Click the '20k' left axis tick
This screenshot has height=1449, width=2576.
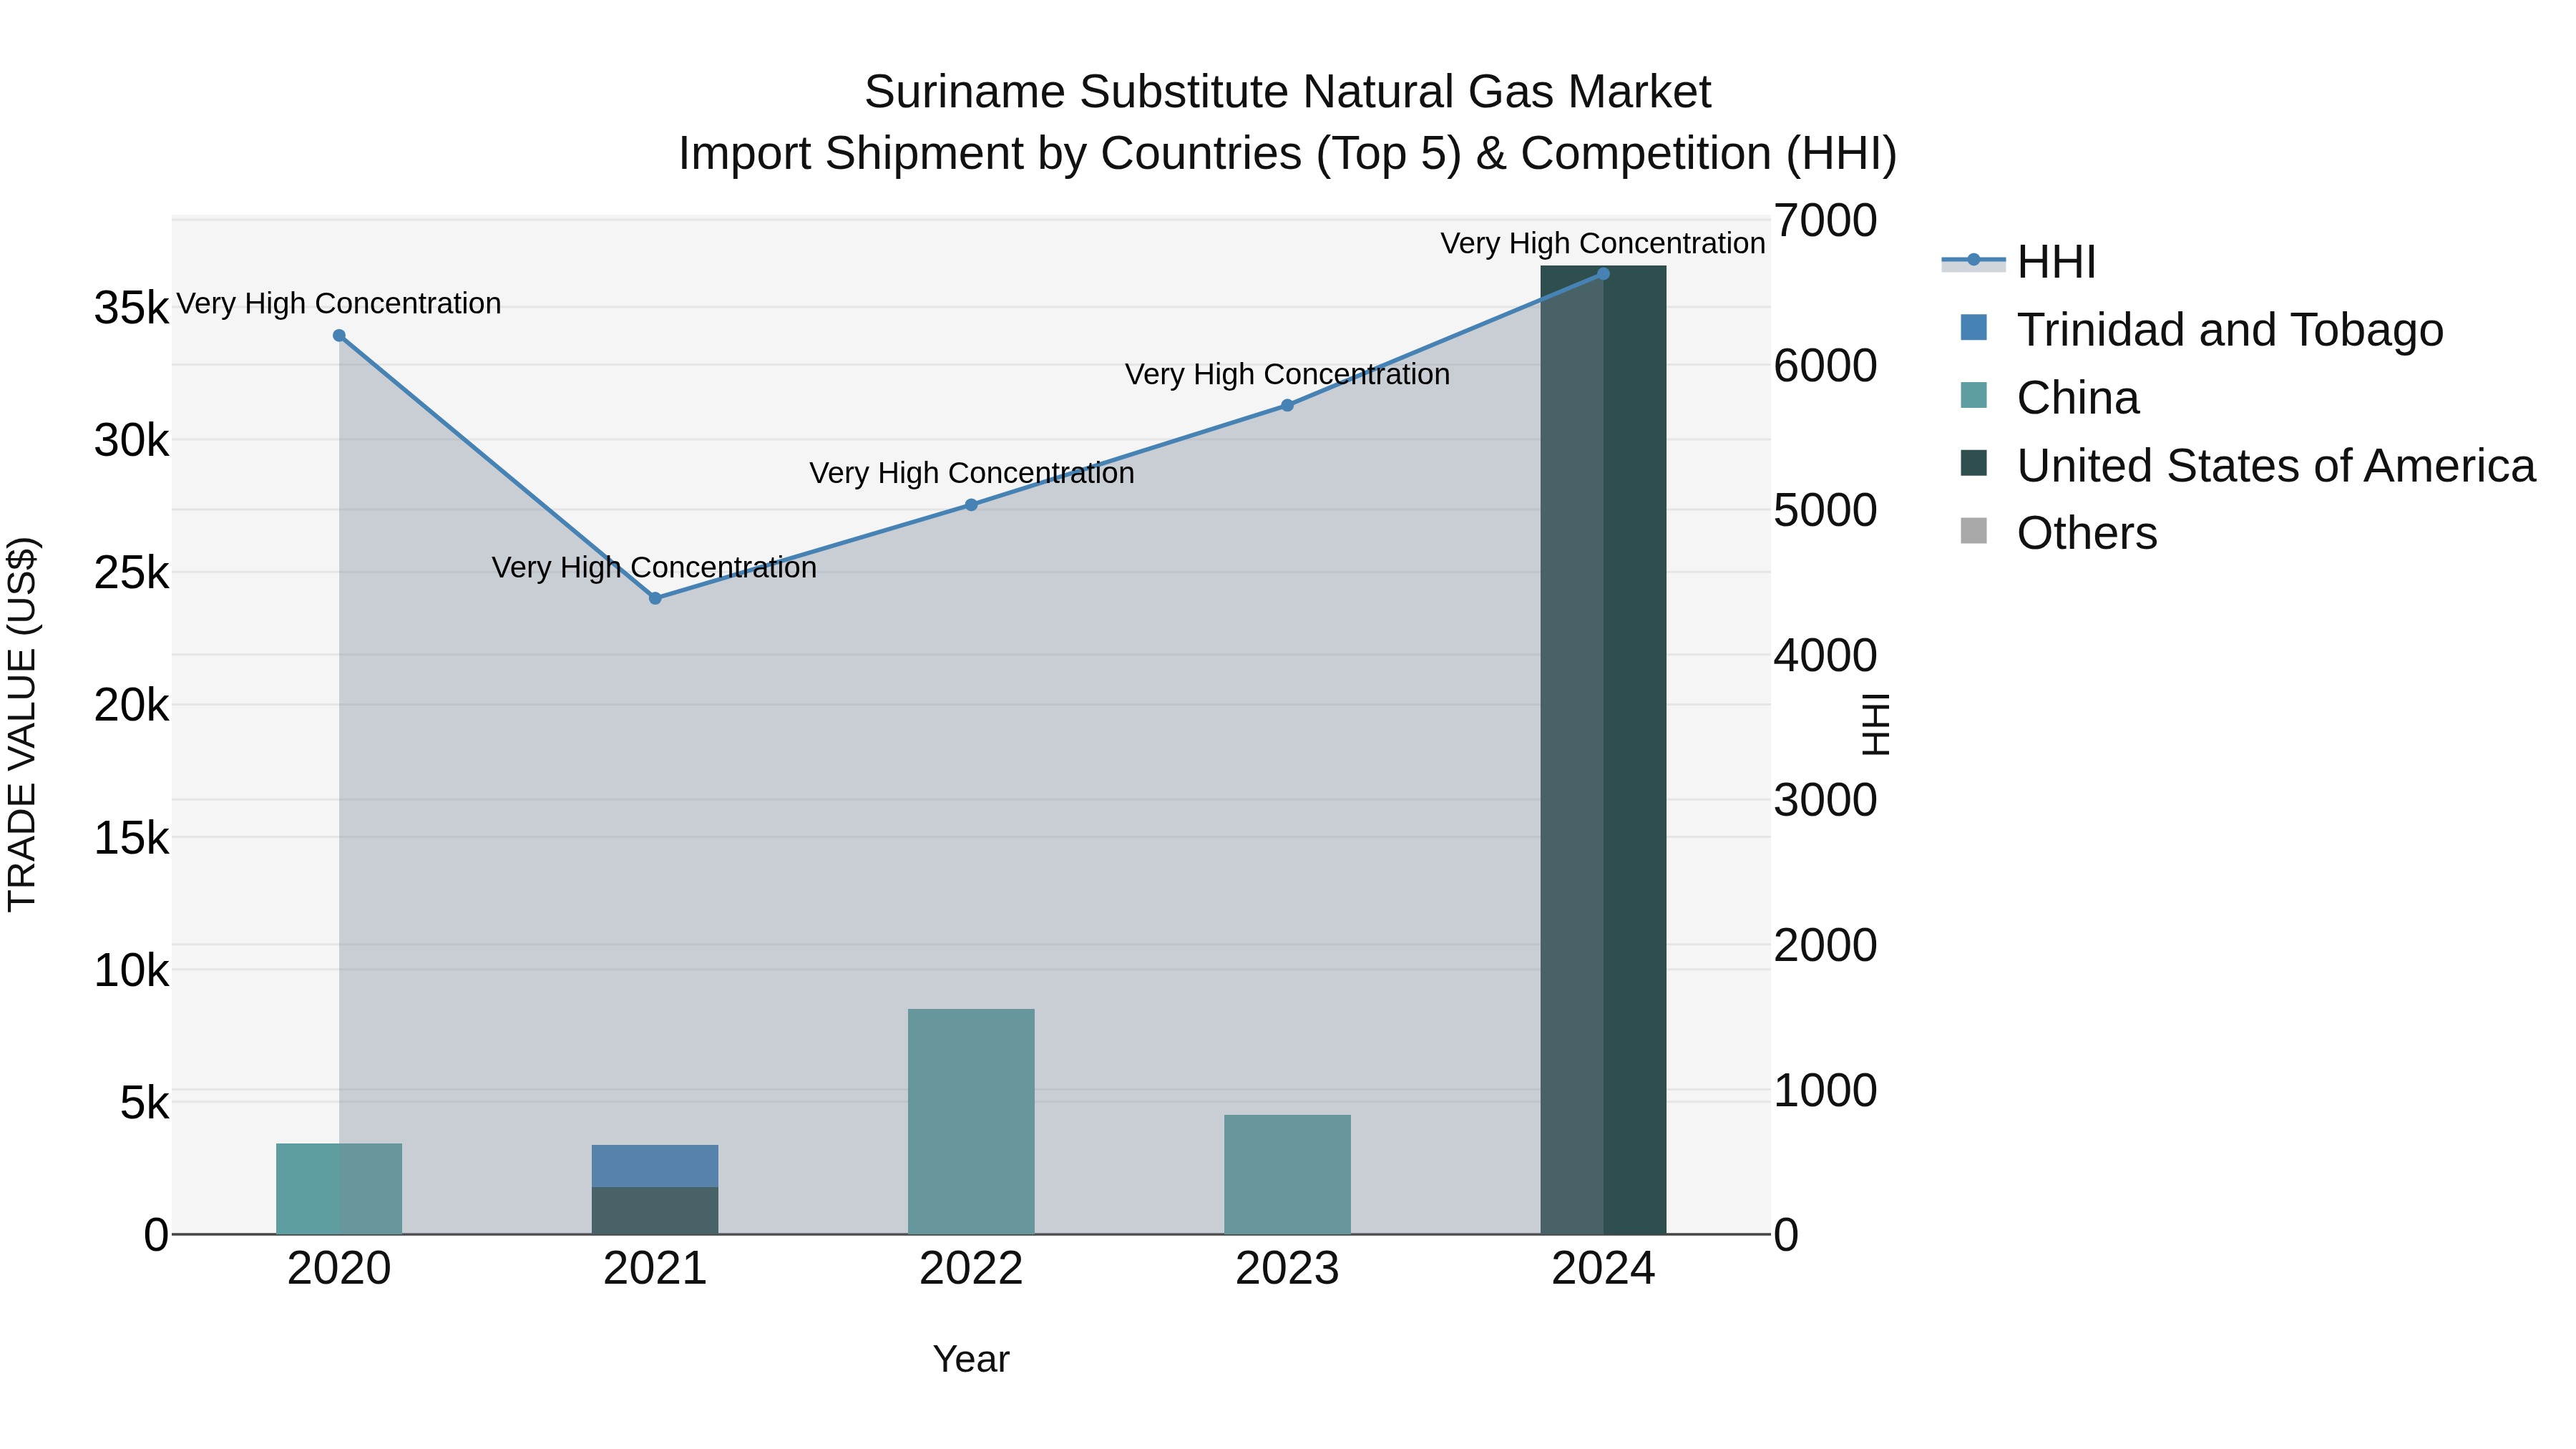pos(132,706)
